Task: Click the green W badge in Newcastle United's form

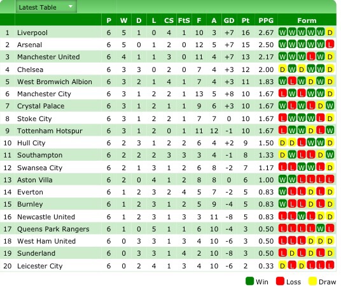Action: pos(302,217)
